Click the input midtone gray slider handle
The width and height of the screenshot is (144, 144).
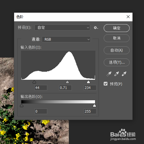(x=67, y=82)
